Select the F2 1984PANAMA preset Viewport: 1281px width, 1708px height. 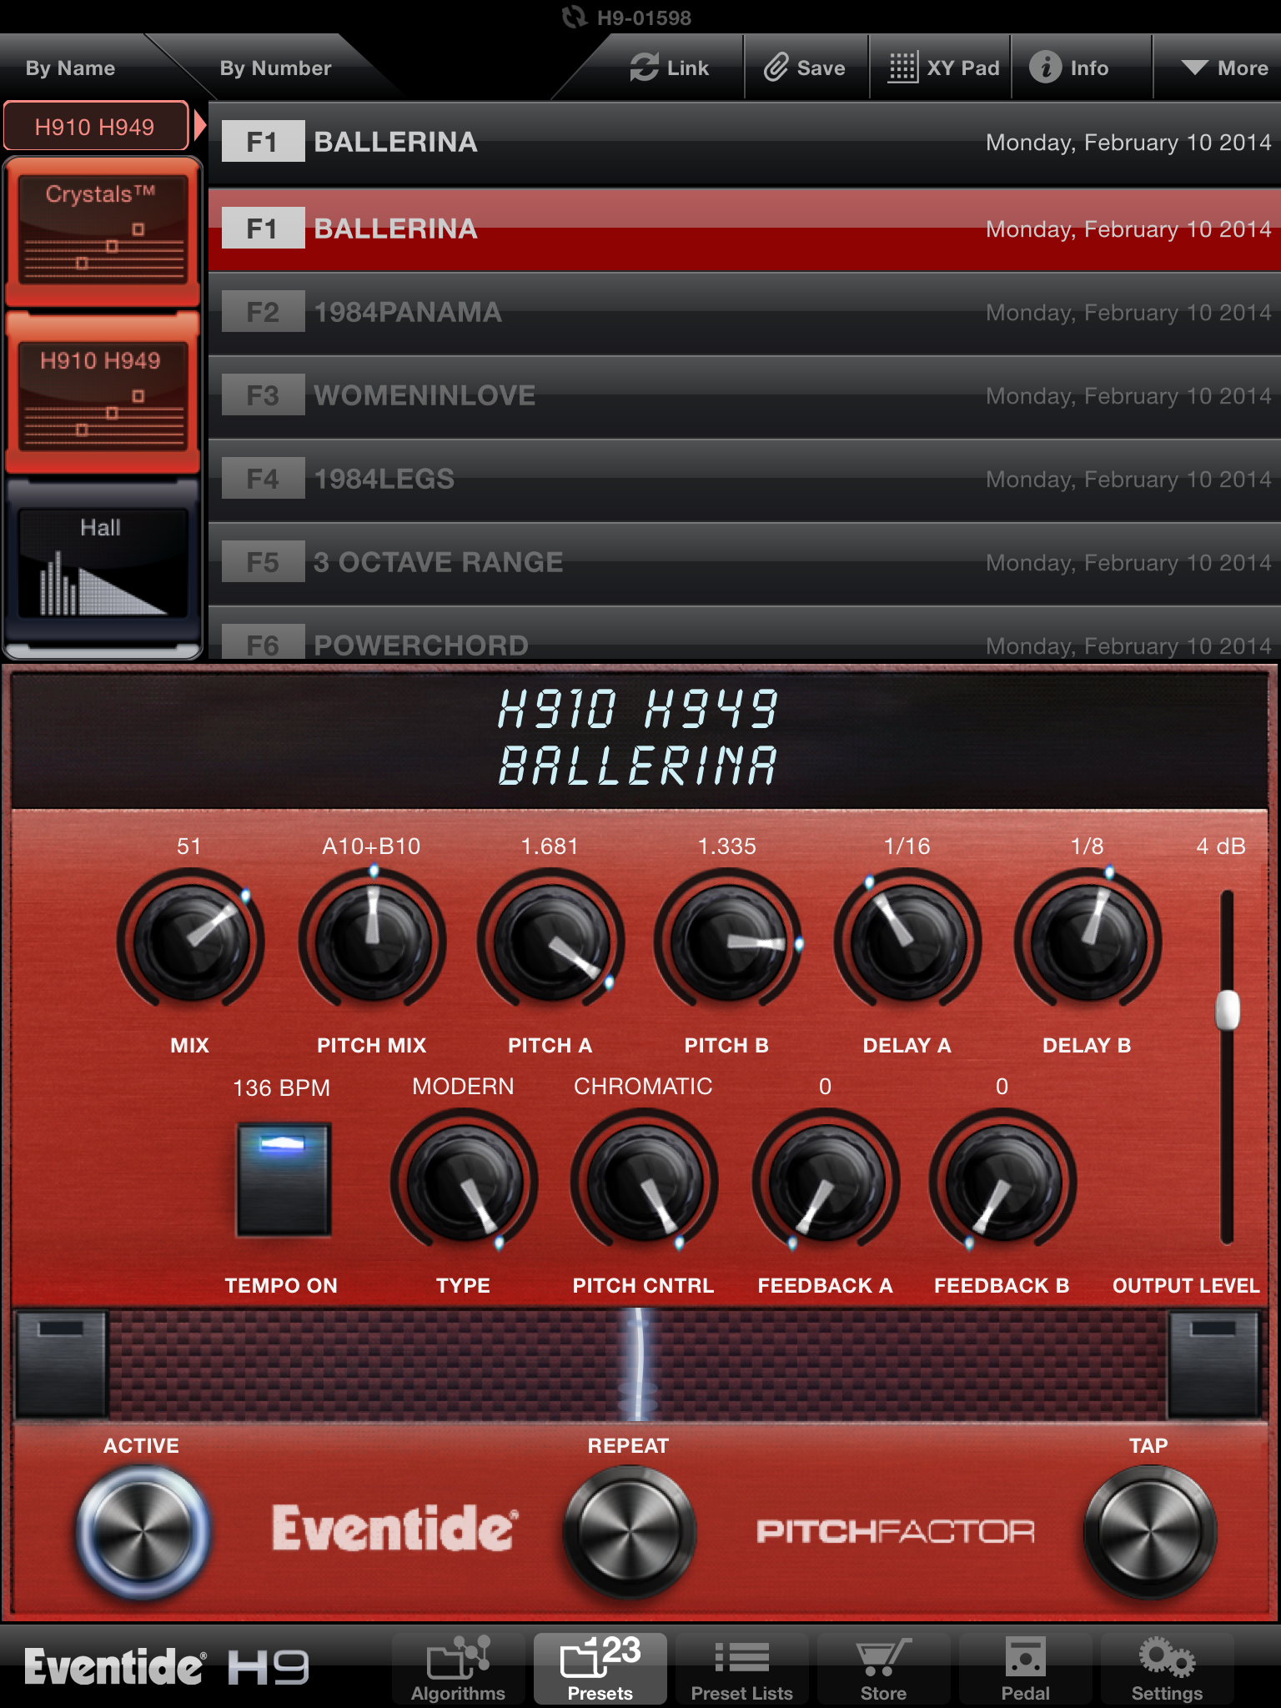(x=744, y=313)
